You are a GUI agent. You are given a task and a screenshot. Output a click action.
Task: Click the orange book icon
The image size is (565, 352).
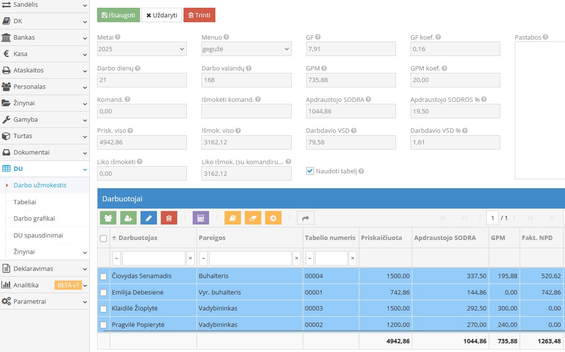(x=232, y=218)
